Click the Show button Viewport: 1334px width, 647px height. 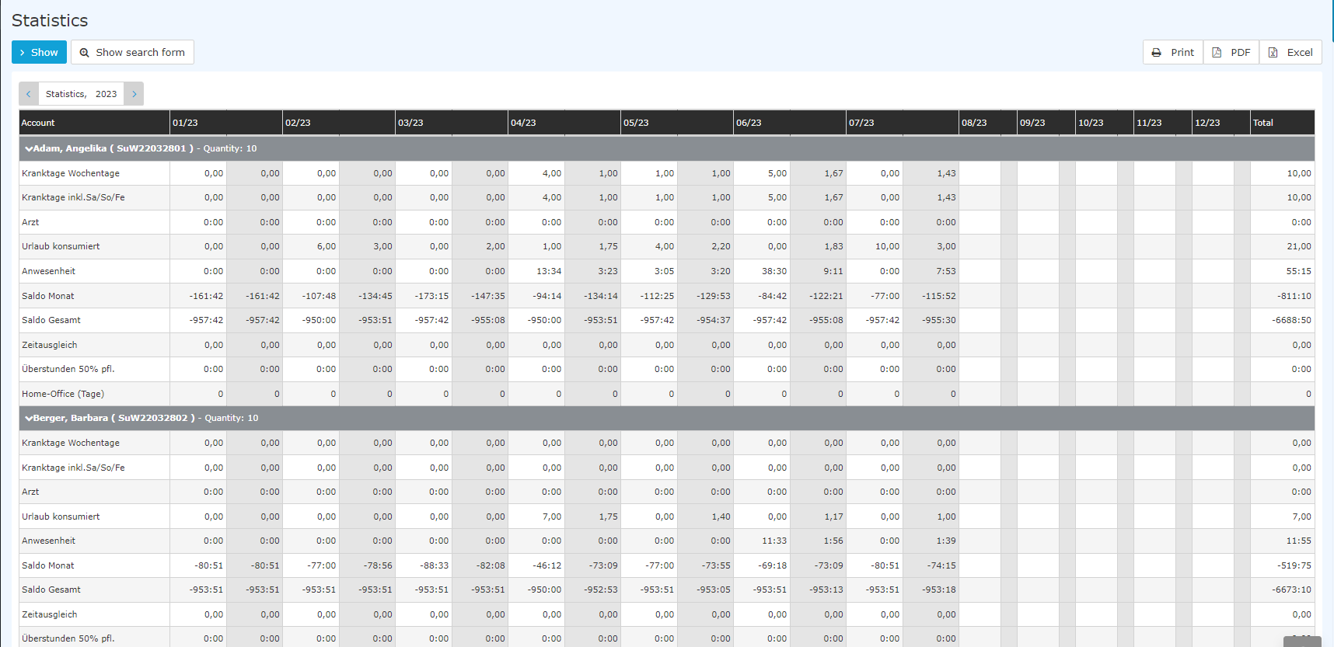coord(39,52)
